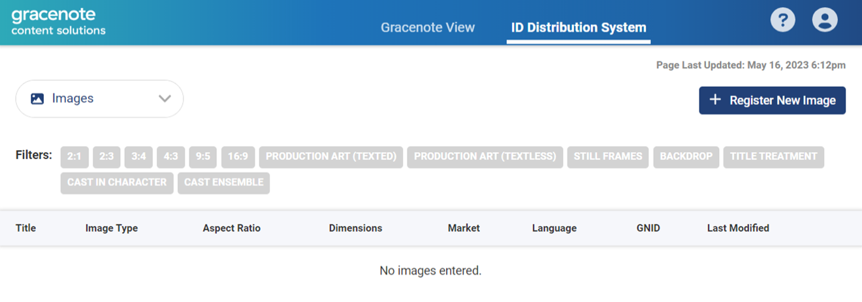Click the Register New Image button

[x=772, y=100]
